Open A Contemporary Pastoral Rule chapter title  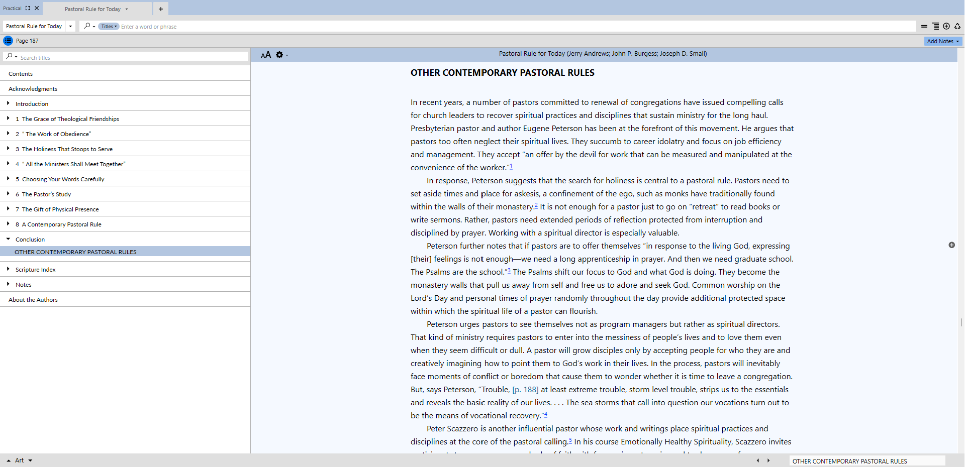click(x=61, y=224)
